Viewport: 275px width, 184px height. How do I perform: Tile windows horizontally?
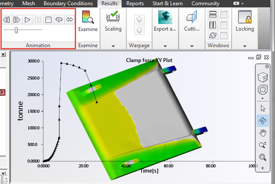pos(213,14)
